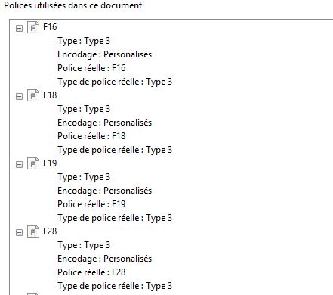Select the F28 font entry label
Image resolution: width=333 pixels, height=295 pixels.
tap(50, 231)
